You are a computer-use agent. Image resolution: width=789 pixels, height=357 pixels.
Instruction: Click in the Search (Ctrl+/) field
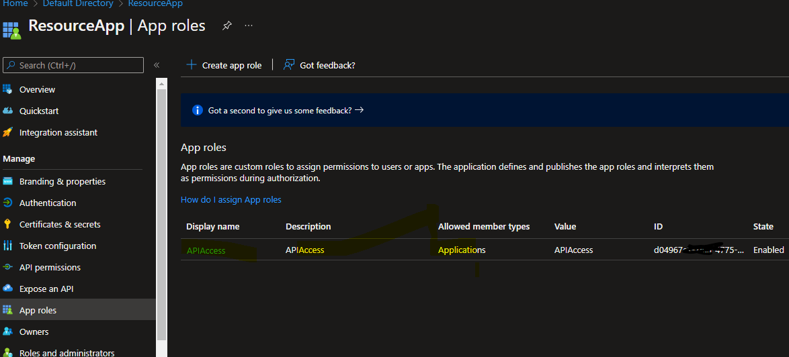coord(74,65)
